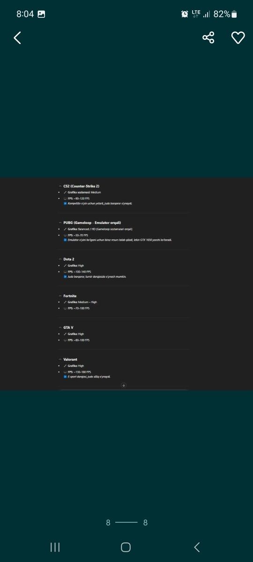The height and width of the screenshot is (562, 253).
Task: Open recent apps from navigation bar
Action: coord(55,547)
